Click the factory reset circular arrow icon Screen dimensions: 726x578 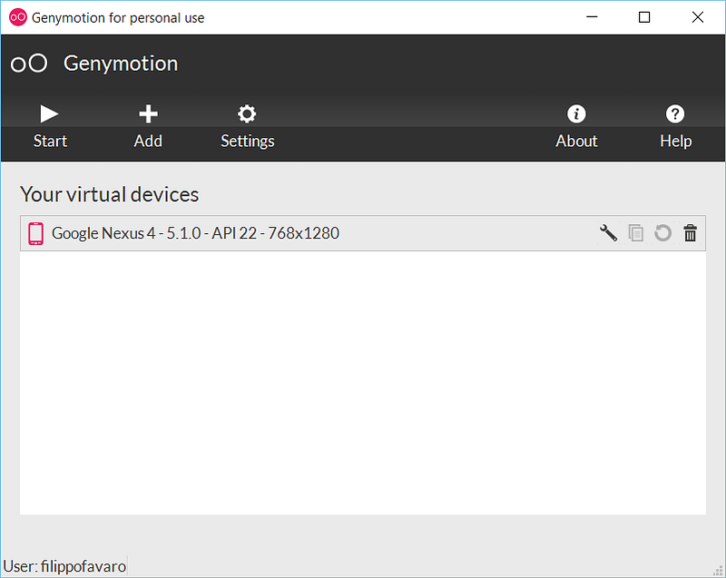coord(662,233)
